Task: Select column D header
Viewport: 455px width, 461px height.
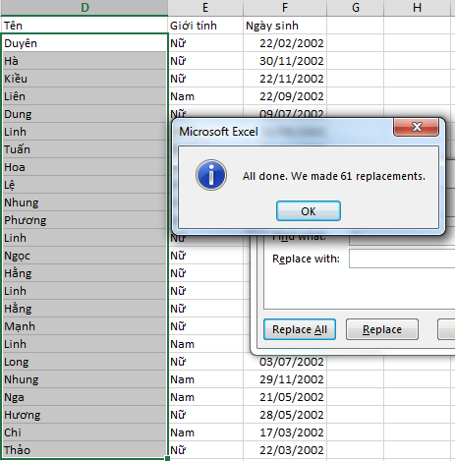Action: point(85,8)
